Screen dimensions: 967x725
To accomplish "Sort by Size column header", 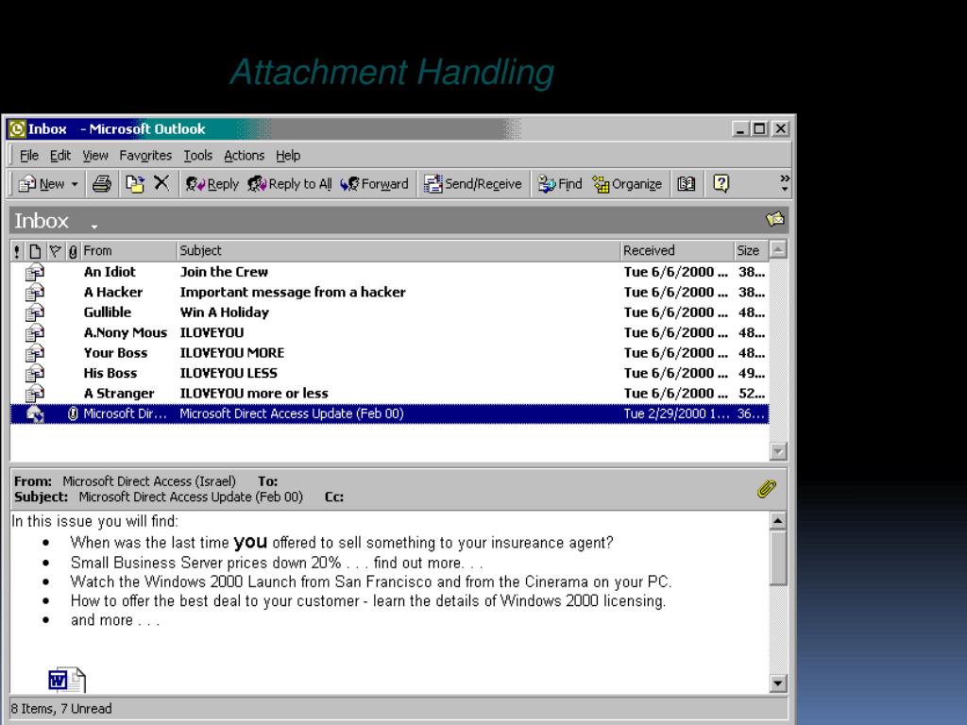I will point(751,251).
